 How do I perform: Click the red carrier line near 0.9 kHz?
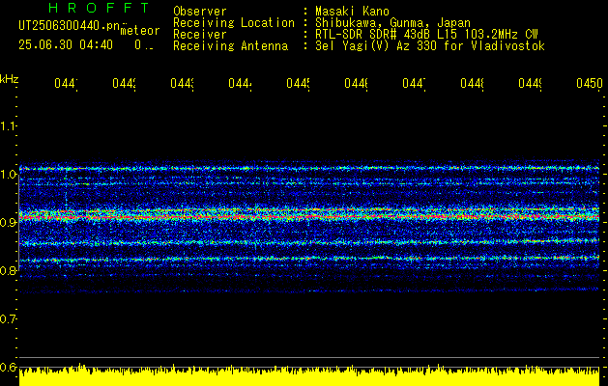[x=309, y=217]
